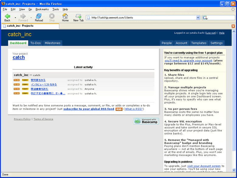Switch to the Milestones tab

point(53,43)
